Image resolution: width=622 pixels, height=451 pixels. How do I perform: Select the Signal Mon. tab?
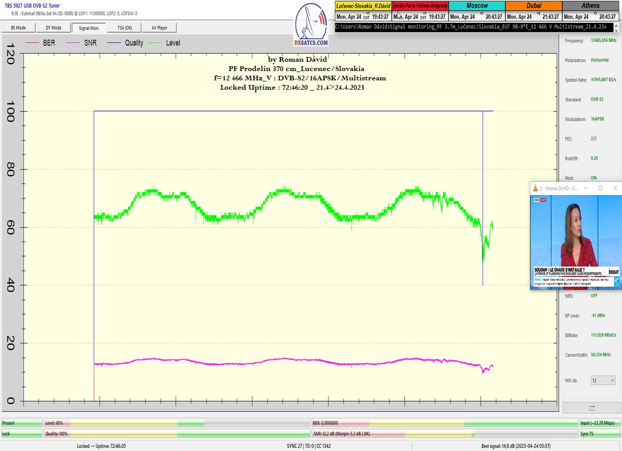tap(89, 28)
